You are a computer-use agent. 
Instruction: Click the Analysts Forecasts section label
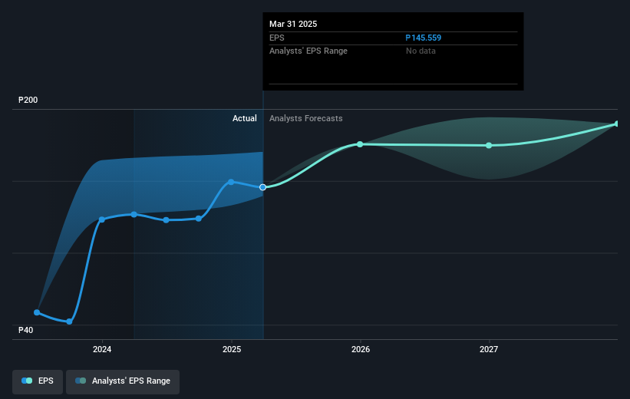coord(305,118)
